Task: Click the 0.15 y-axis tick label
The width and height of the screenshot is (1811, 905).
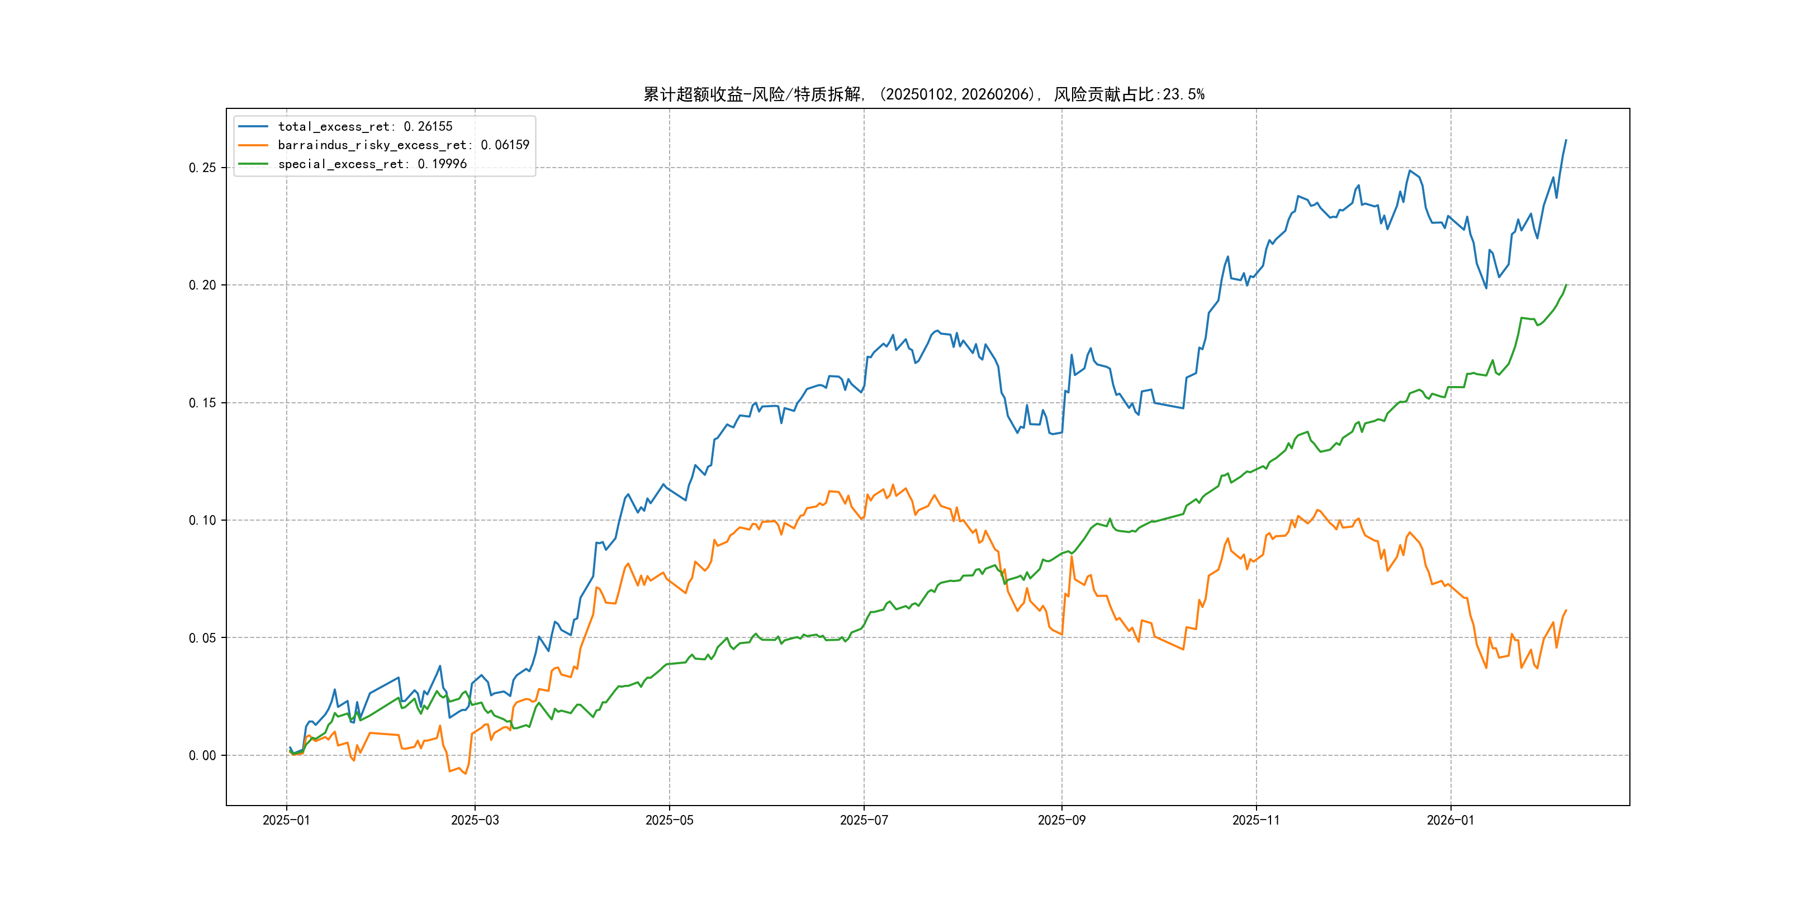Action: coord(202,403)
